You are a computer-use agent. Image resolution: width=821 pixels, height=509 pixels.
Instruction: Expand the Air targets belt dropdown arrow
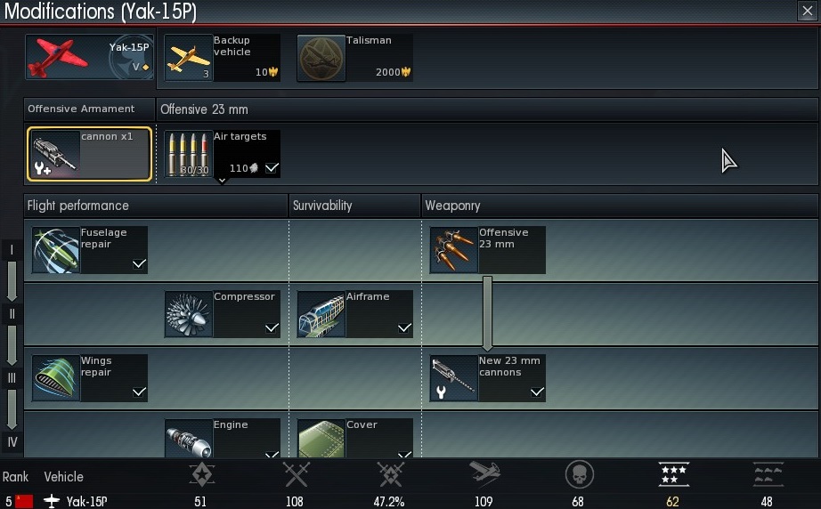222,181
